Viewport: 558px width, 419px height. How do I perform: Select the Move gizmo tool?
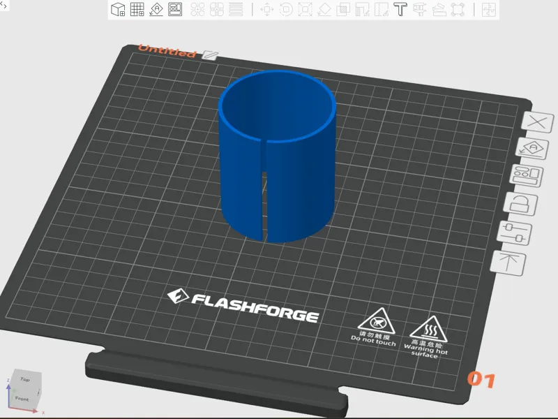tap(267, 9)
